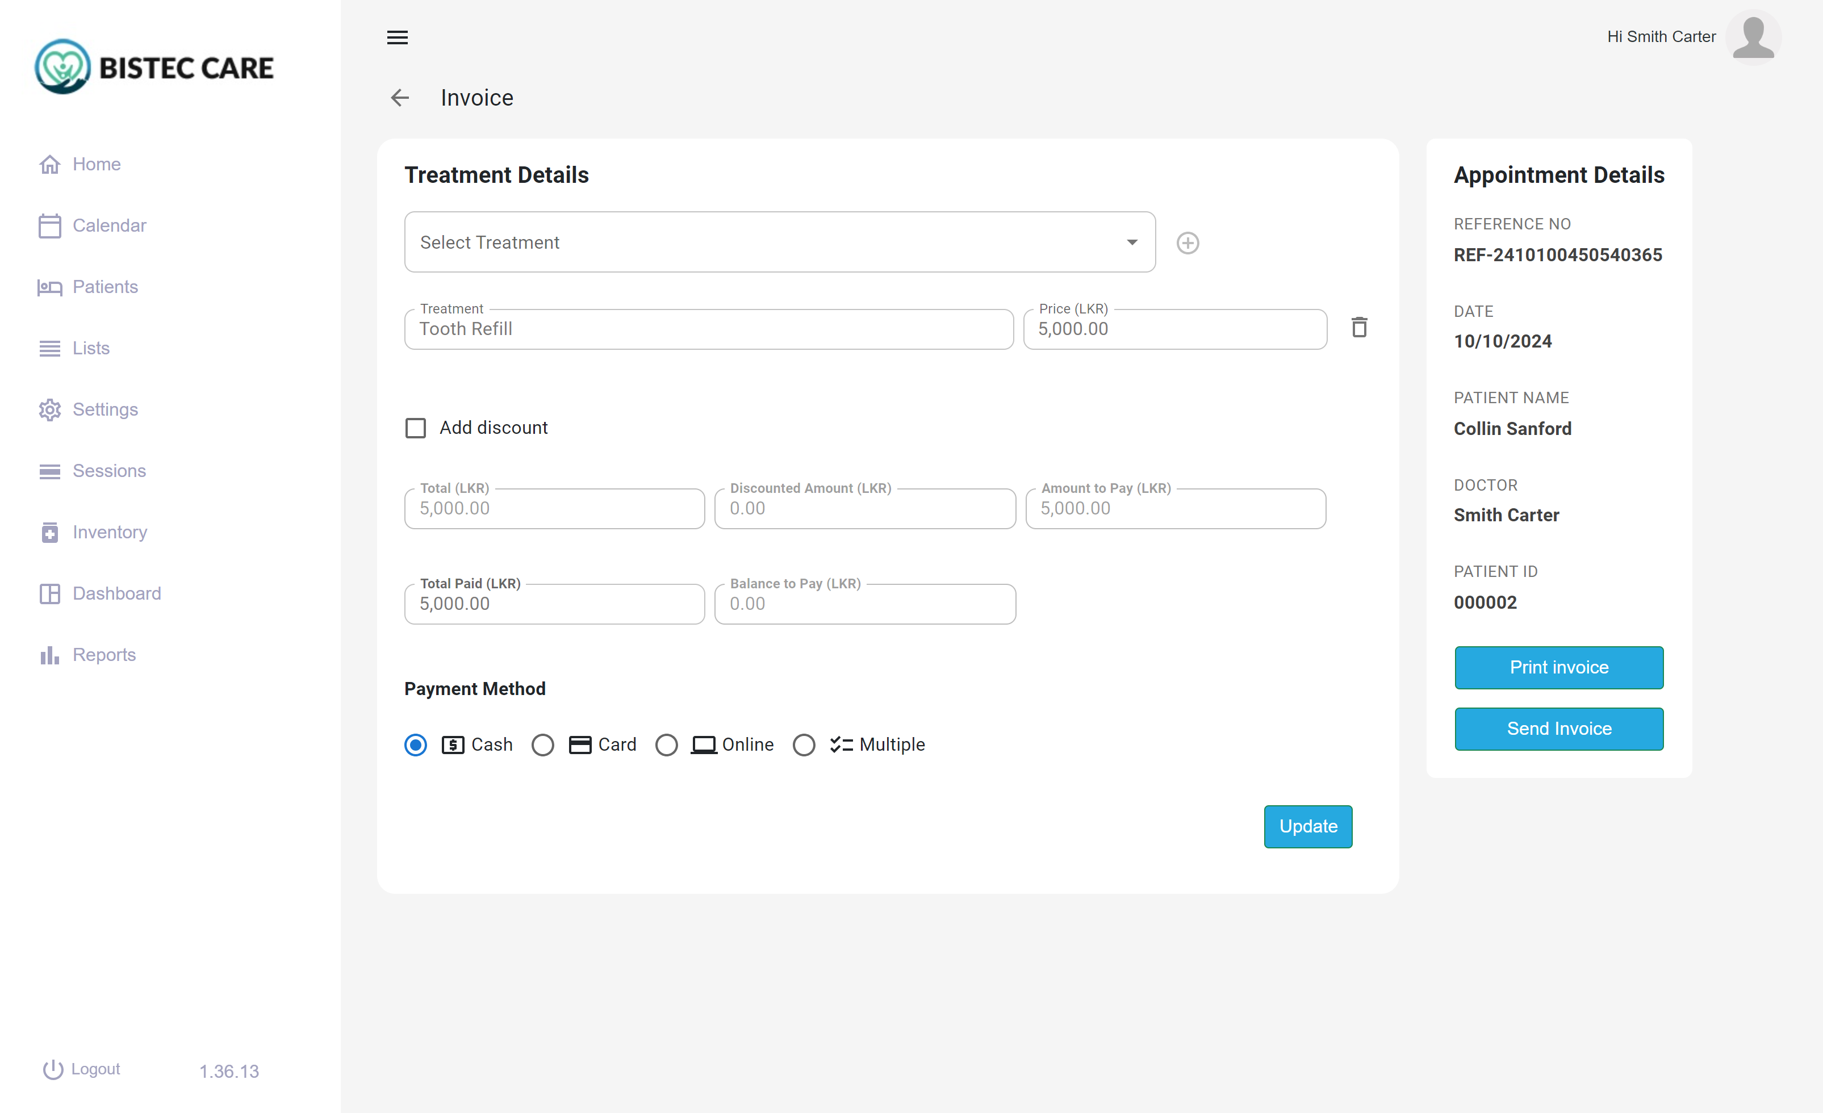The width and height of the screenshot is (1823, 1113).
Task: Add a new treatment with plus icon
Action: [1188, 242]
